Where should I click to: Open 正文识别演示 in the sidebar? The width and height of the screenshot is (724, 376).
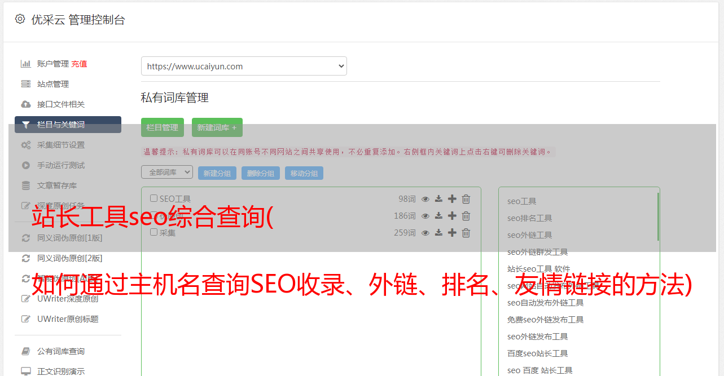61,371
